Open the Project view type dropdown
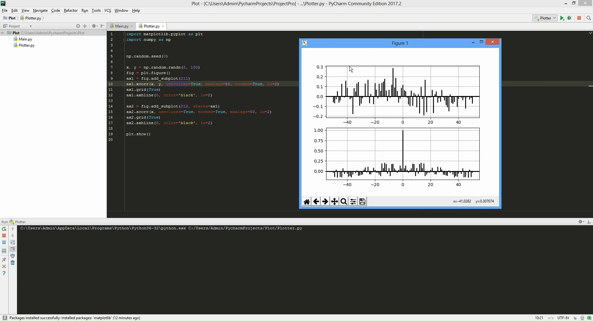 pos(31,26)
